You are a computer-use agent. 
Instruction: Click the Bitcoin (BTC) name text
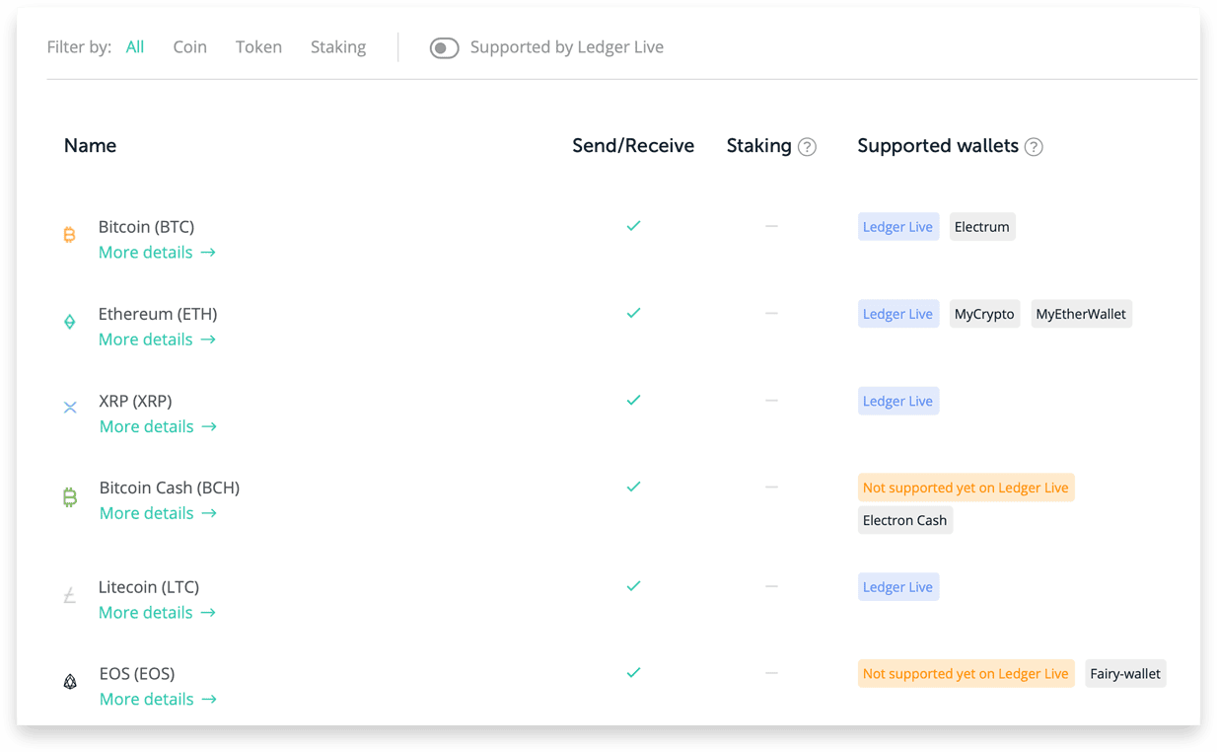pos(146,227)
